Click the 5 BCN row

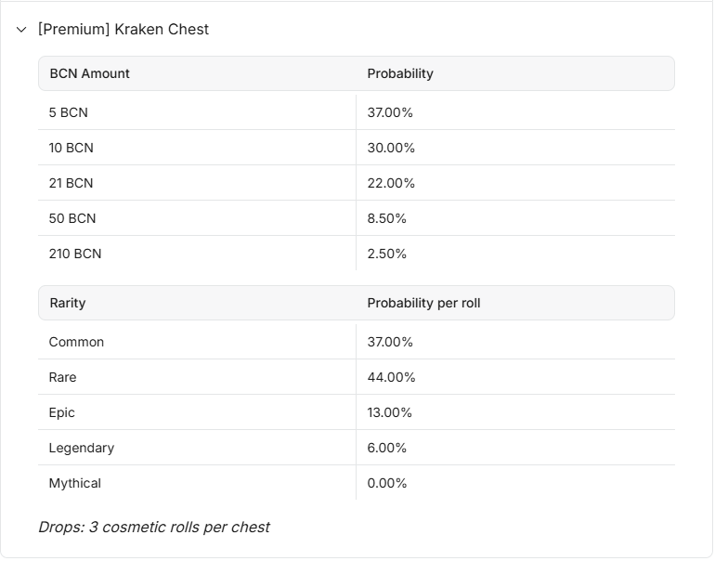(357, 112)
